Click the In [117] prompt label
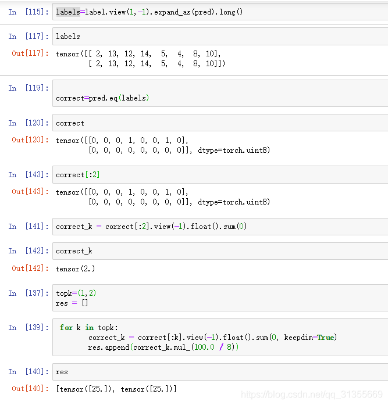This screenshot has width=388, height=405. pos(28,37)
